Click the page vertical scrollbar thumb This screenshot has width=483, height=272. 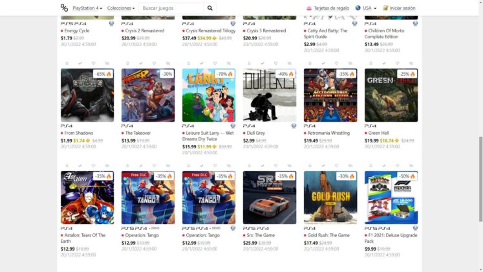pyautogui.click(x=480, y=179)
